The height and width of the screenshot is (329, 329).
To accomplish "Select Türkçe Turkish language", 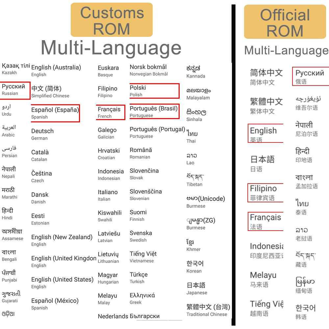I will [x=139, y=278].
